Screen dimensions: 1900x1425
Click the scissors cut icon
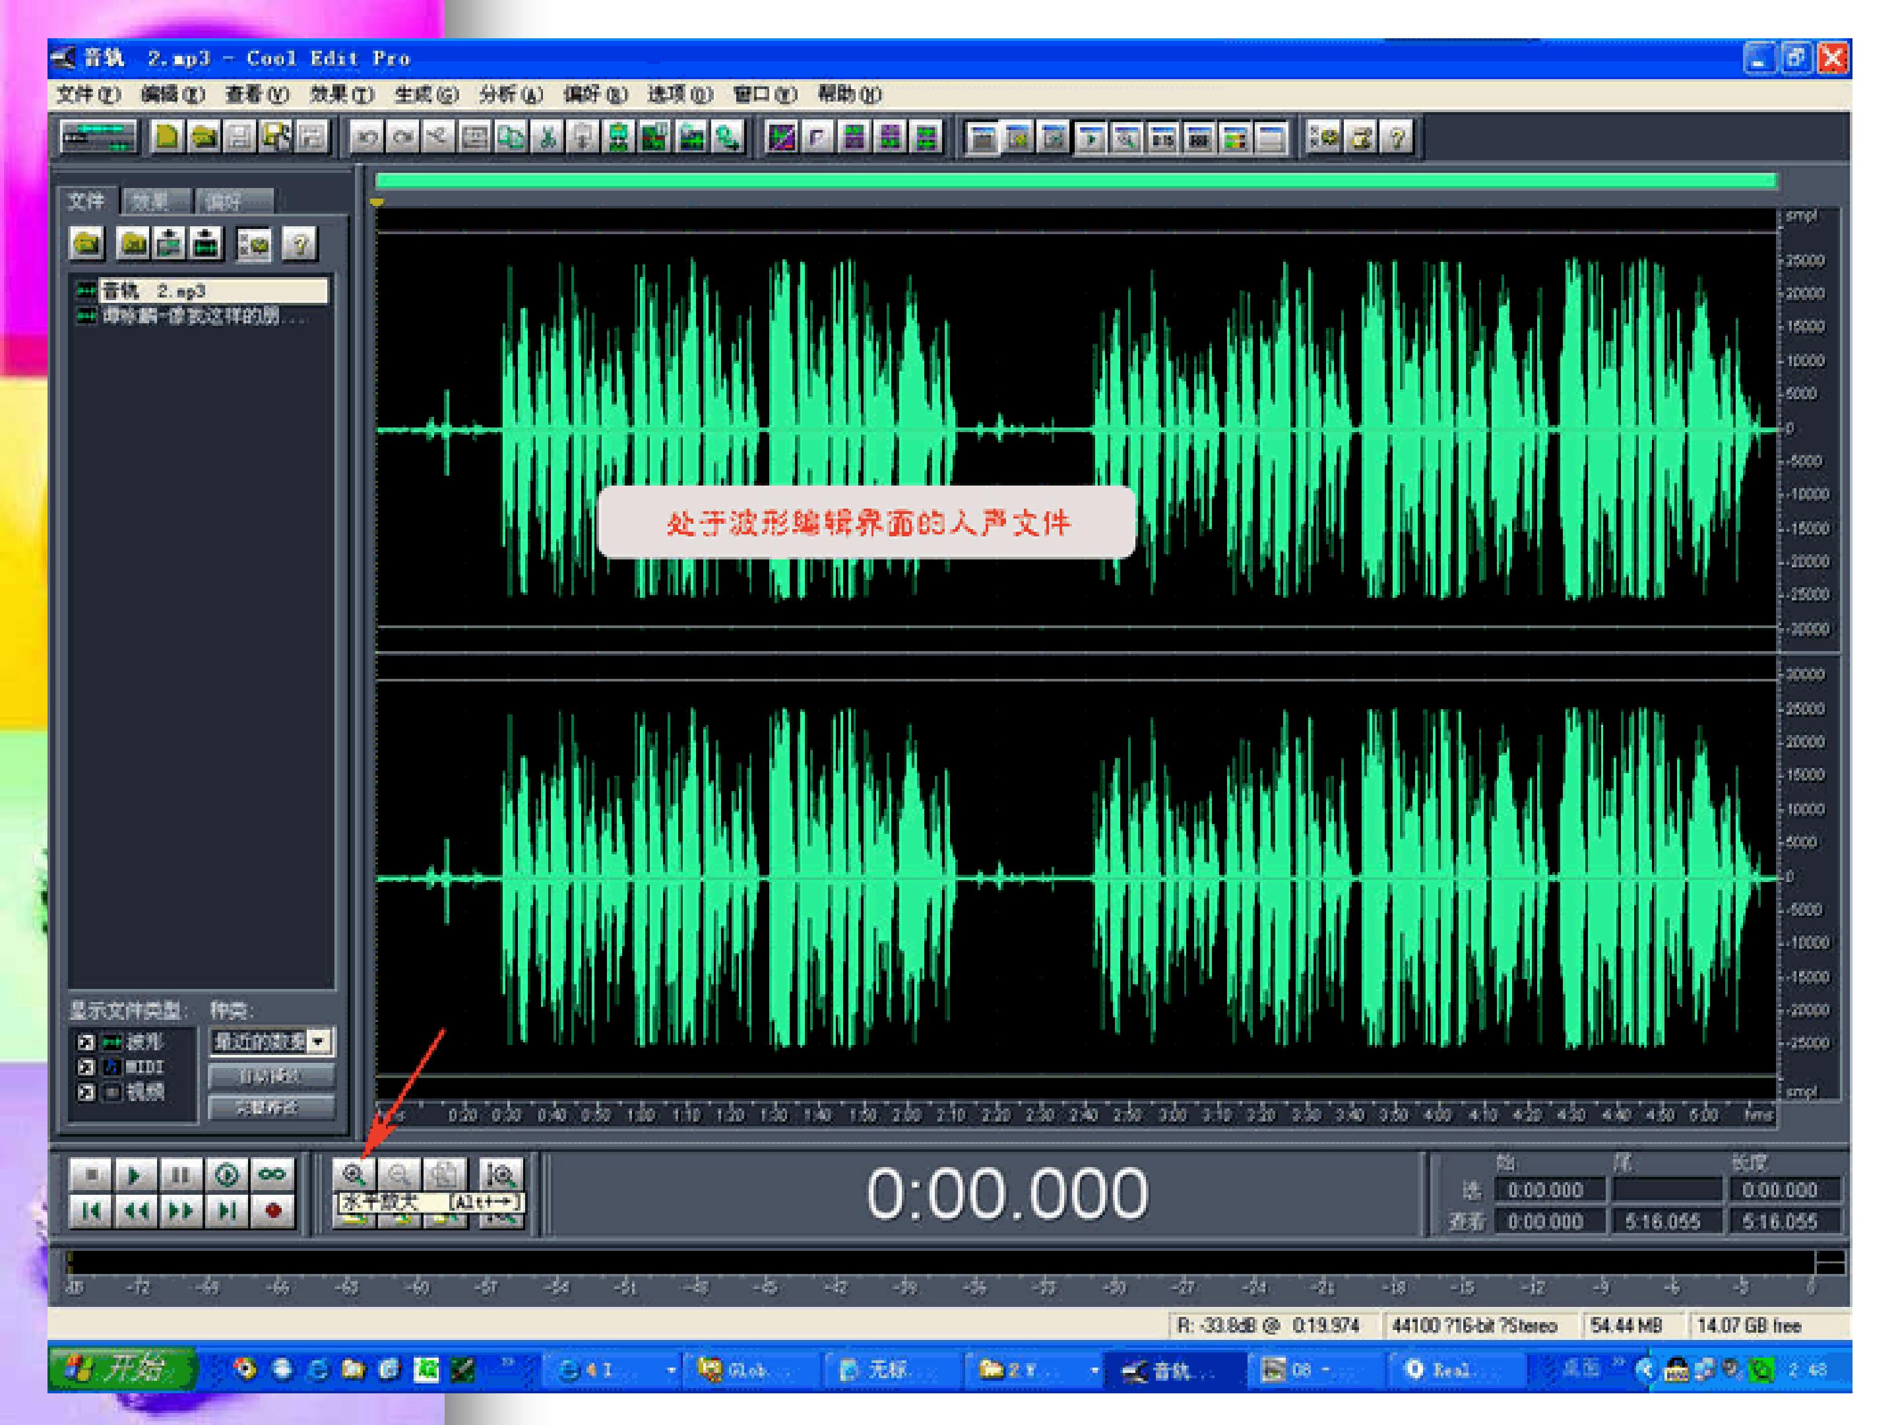[x=547, y=137]
